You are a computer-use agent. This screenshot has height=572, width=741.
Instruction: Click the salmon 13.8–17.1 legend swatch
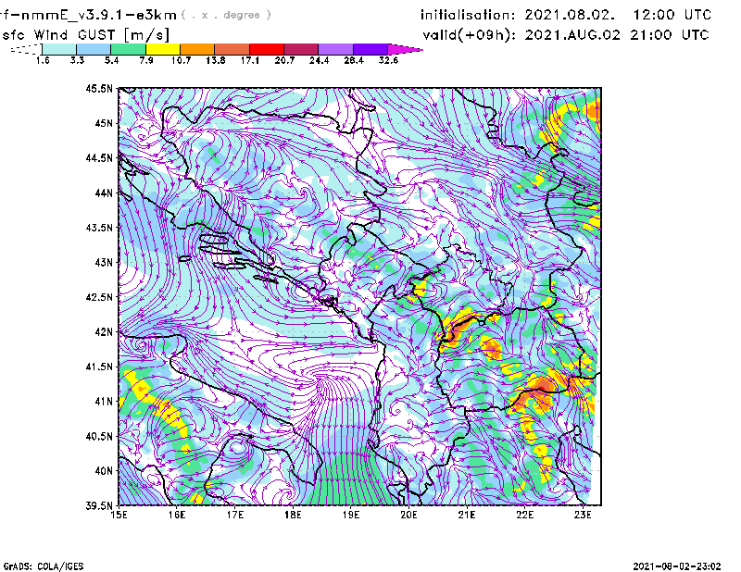tap(232, 49)
